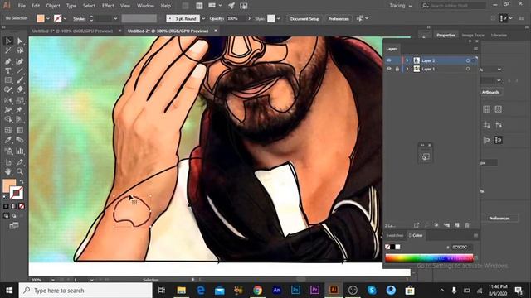Image resolution: width=531 pixels, height=298 pixels.
Task: Pick a color from the spectrum bar
Action: (429, 258)
